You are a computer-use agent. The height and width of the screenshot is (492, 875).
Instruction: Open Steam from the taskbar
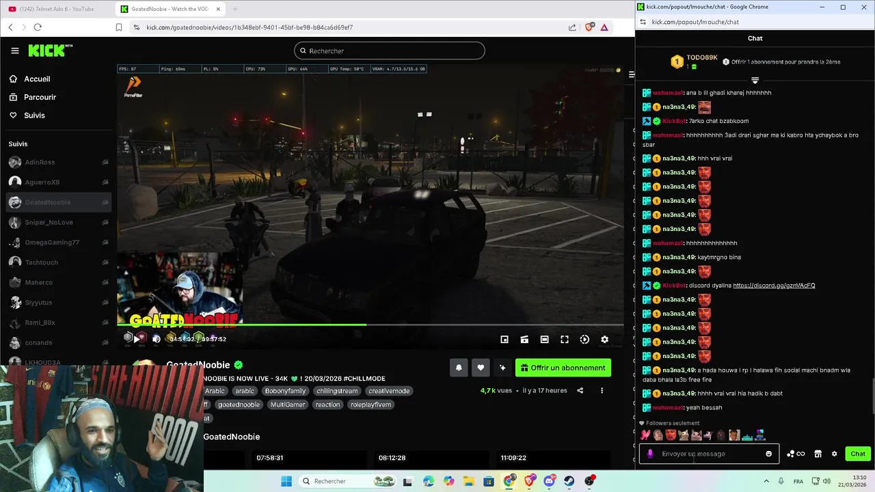coord(569,481)
